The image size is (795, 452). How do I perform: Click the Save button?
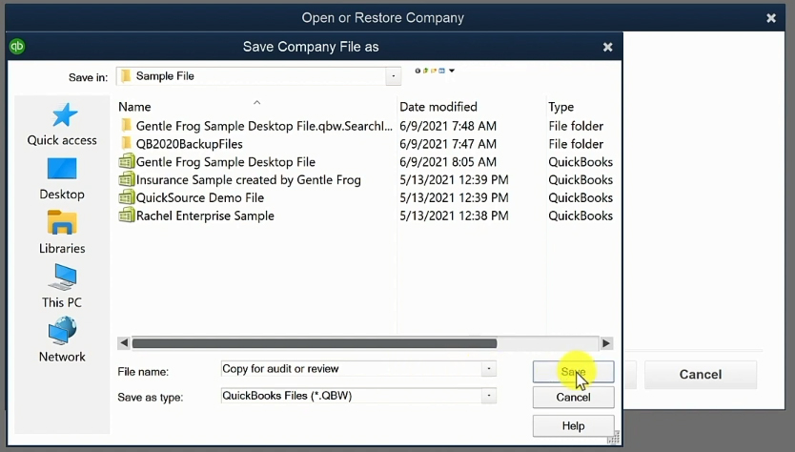(574, 372)
